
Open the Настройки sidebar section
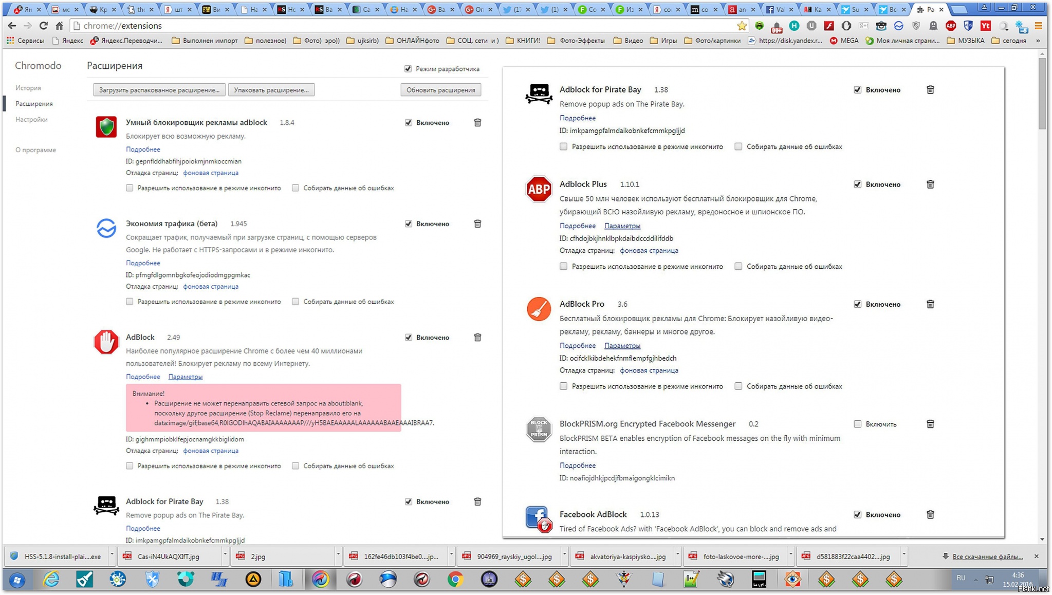[31, 119]
